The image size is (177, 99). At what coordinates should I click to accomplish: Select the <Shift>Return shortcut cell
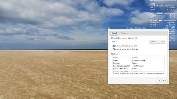tap(138, 66)
